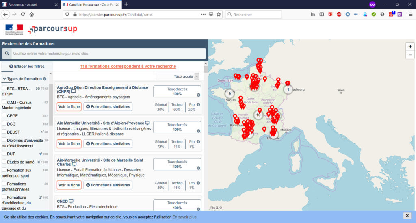Click the 118 formations results link
The height and width of the screenshot is (223, 416).
click(128, 66)
